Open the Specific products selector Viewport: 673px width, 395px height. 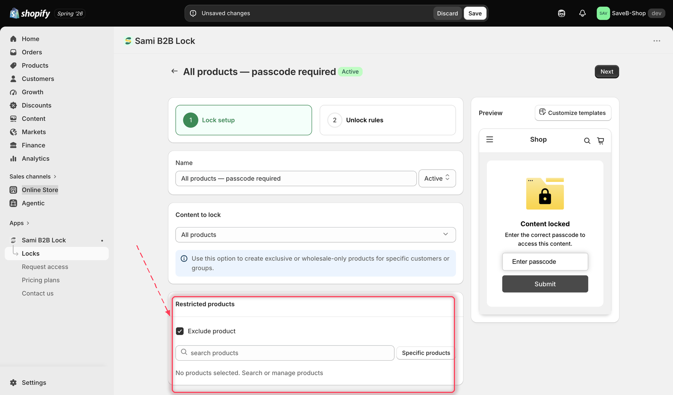(426, 353)
